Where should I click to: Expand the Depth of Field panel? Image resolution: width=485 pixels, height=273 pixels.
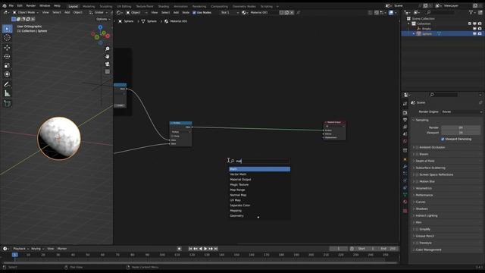[424, 161]
